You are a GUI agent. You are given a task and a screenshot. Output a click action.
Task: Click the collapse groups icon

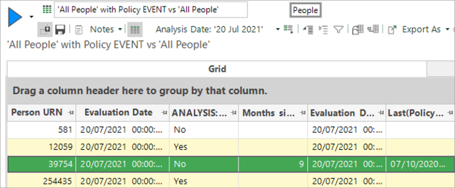click(308, 29)
